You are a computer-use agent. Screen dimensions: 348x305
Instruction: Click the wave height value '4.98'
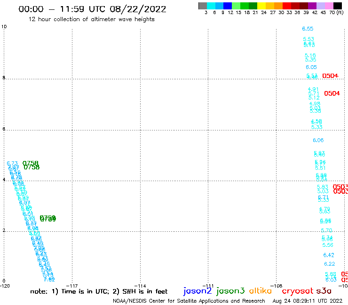pyautogui.click(x=315, y=104)
